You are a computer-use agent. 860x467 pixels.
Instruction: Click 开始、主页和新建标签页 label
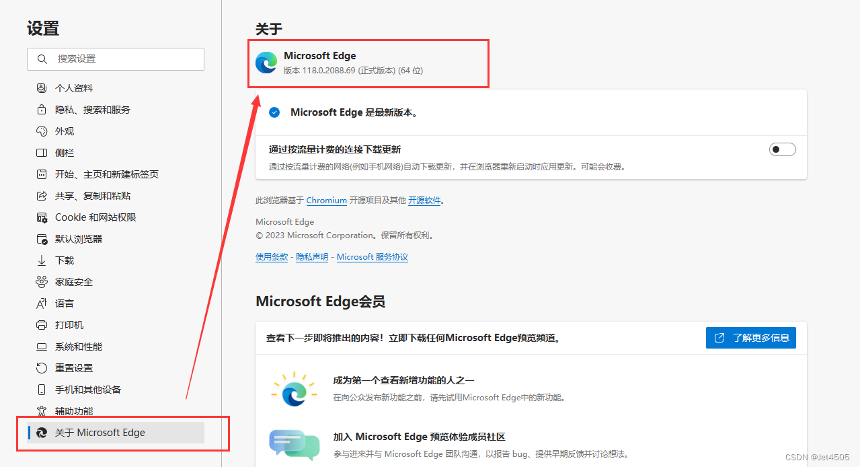107,174
